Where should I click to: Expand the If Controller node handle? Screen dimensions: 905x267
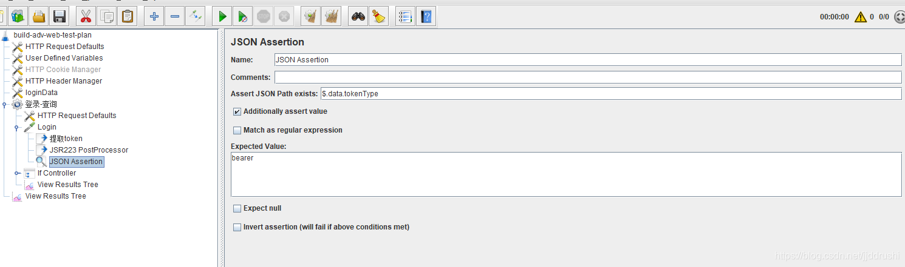[17, 173]
